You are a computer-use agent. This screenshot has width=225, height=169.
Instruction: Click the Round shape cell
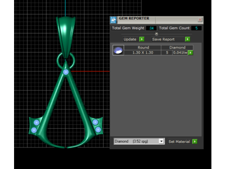(143, 47)
